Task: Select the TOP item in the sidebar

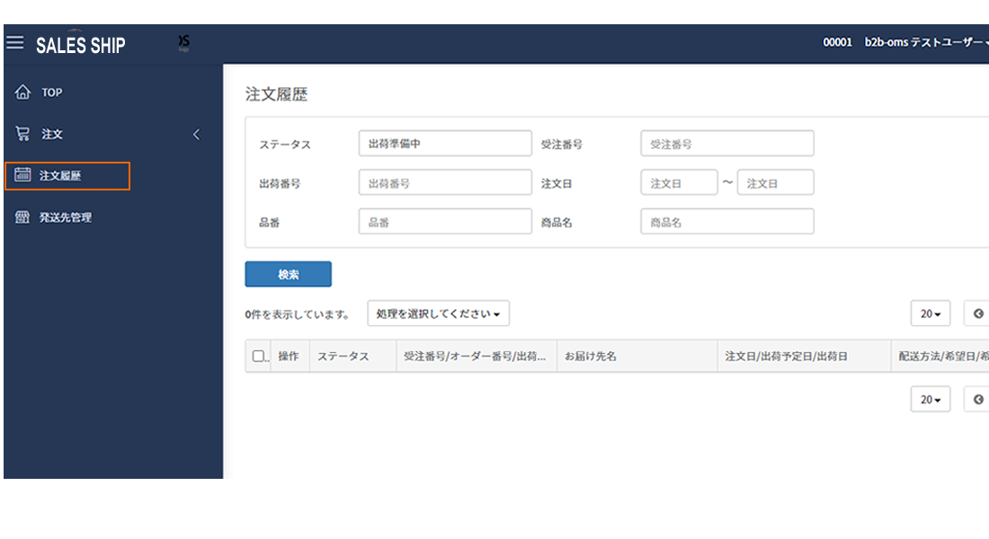Action: (x=51, y=91)
